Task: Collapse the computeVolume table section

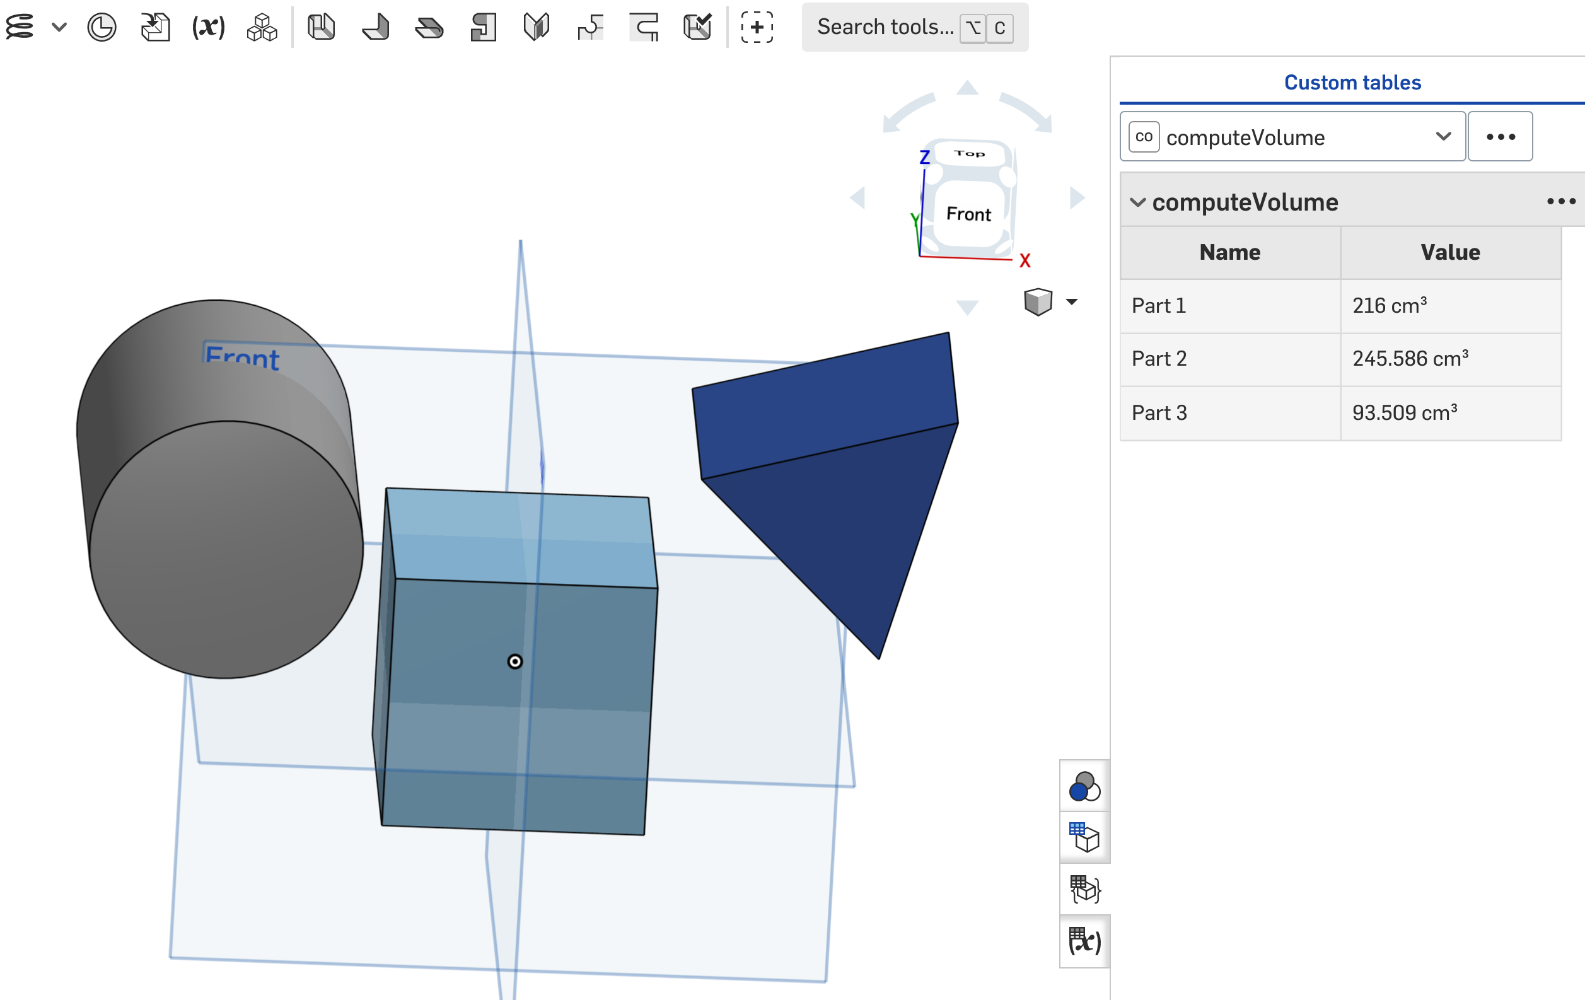Action: (1138, 202)
